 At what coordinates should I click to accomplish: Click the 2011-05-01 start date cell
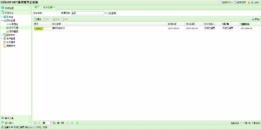174,28
